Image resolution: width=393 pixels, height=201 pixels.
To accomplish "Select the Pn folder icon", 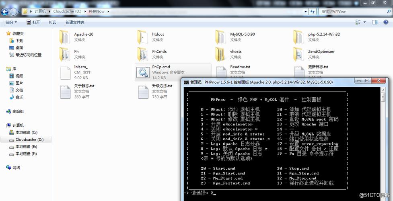I will coord(64,54).
